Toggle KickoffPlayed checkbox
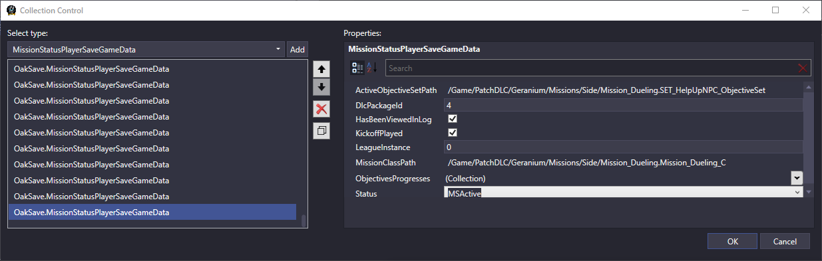The image size is (822, 261). point(452,133)
